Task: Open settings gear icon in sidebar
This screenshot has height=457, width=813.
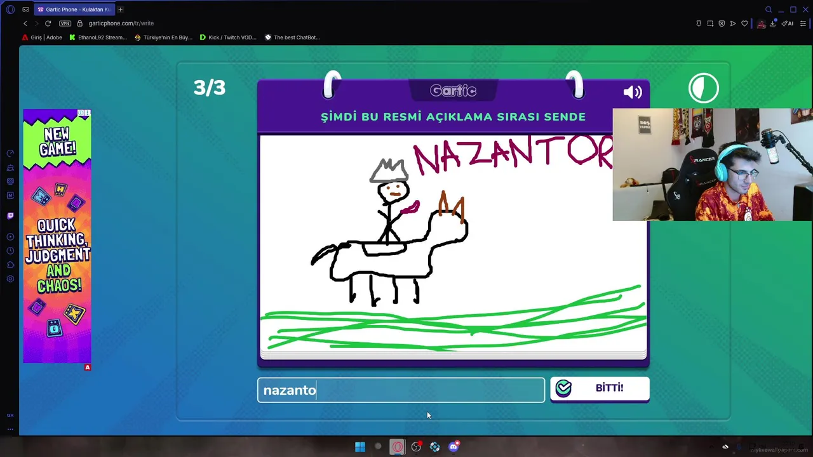Action: coord(10,279)
